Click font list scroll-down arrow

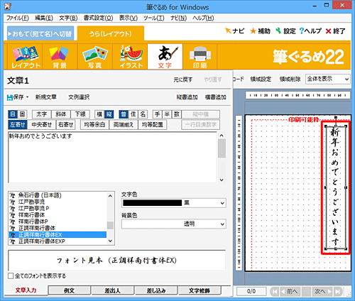[110, 241]
